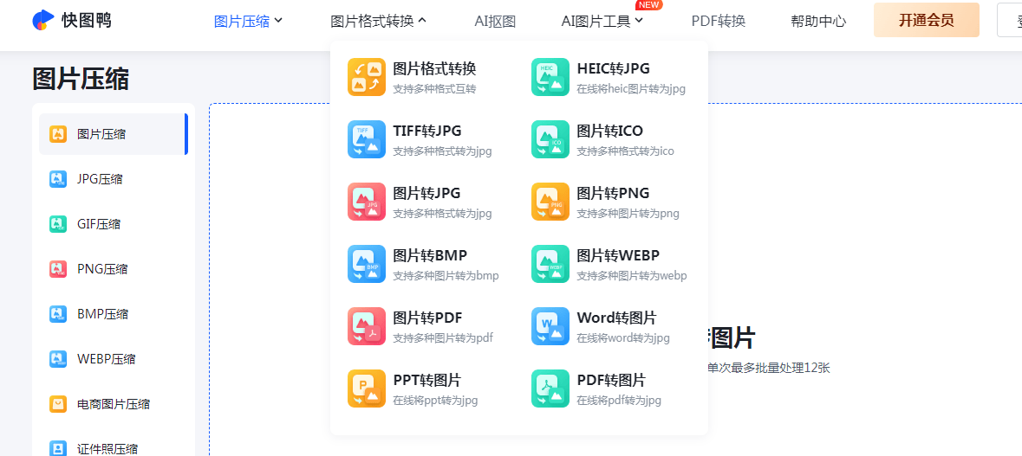This screenshot has width=1022, height=456.
Task: Click the PPT转图片 orange icon
Action: pos(367,389)
